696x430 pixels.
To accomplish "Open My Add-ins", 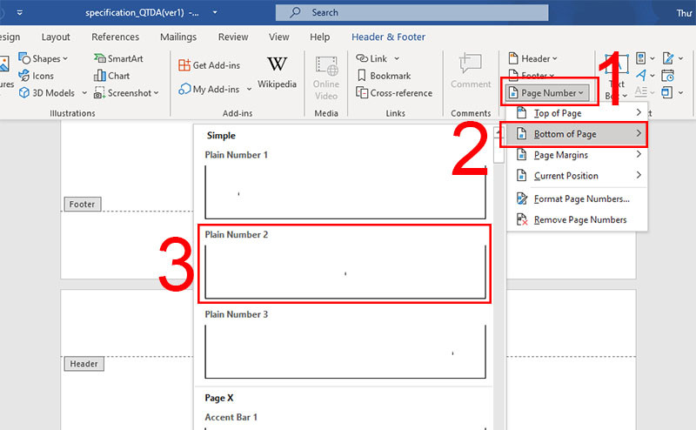I will click(209, 90).
